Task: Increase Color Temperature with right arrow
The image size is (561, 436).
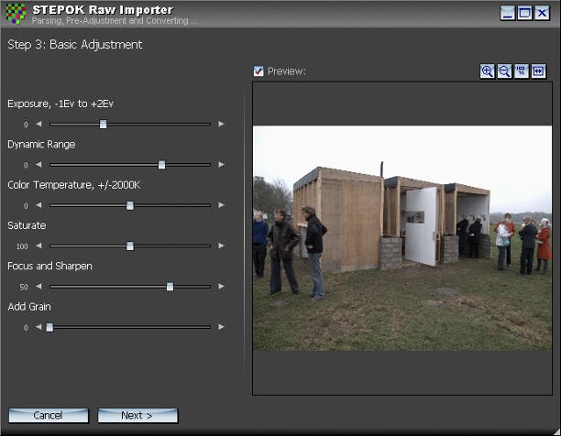Action: 222,205
